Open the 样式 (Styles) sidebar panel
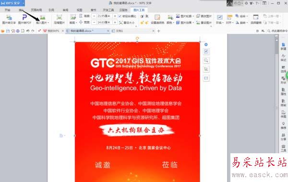Screen dimensions: 288x182 point(283,58)
